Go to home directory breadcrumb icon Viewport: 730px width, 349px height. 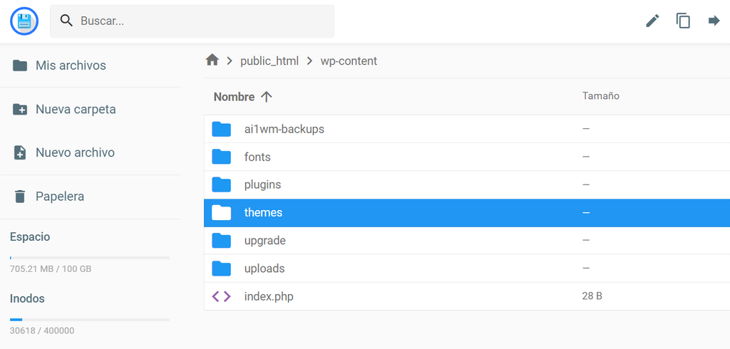click(212, 60)
